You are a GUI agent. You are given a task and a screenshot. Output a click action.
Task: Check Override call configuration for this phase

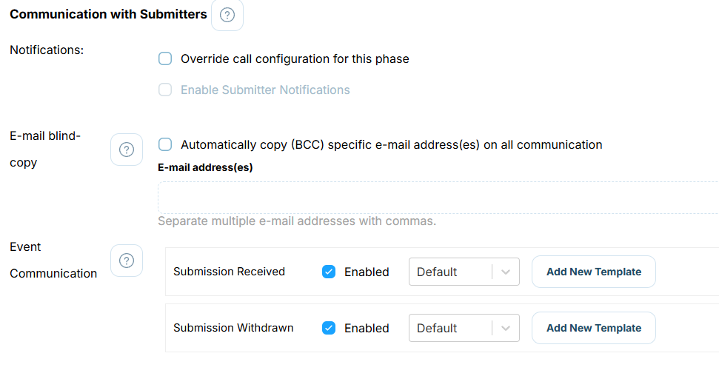(x=165, y=58)
